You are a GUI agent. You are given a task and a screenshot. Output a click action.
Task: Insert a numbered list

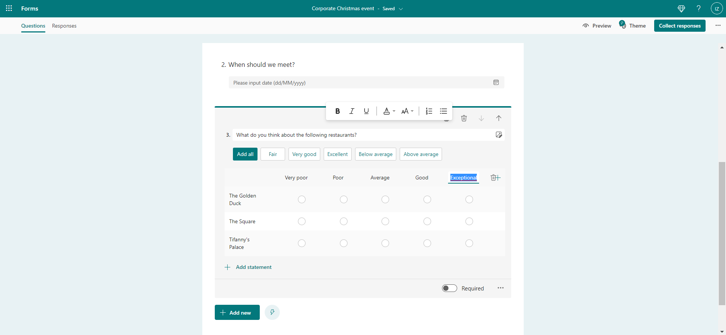tap(429, 111)
